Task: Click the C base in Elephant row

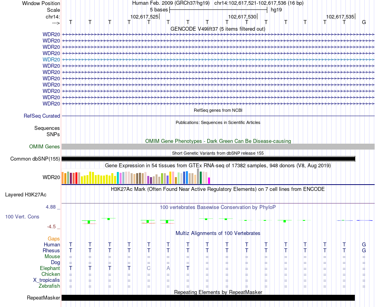Action: coord(149,268)
